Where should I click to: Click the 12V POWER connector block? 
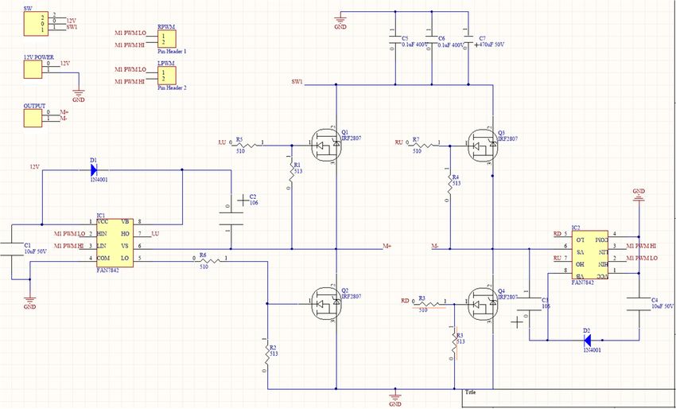click(33, 70)
